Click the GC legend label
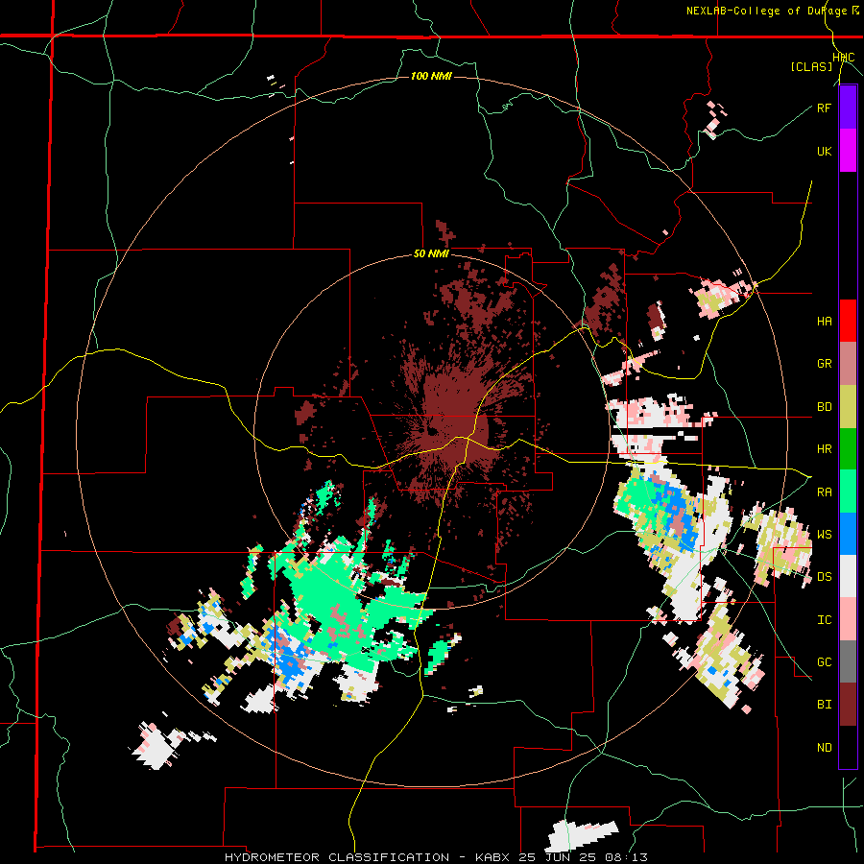This screenshot has width=864, height=864. click(824, 662)
